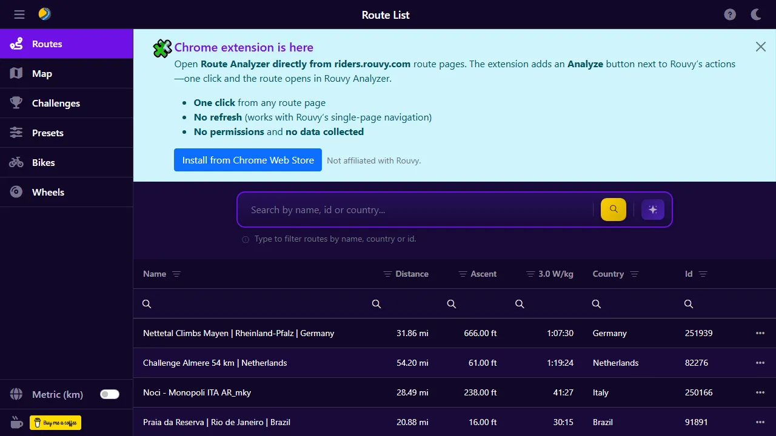
Task: Sort by the Country column header
Action: (608, 274)
